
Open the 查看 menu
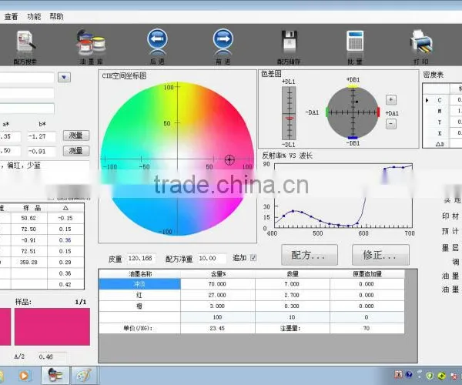pos(11,16)
